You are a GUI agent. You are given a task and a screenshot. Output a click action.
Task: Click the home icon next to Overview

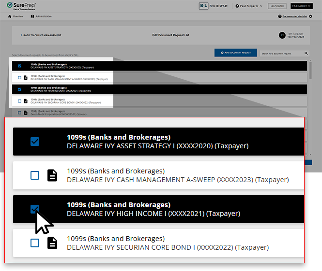10,16
